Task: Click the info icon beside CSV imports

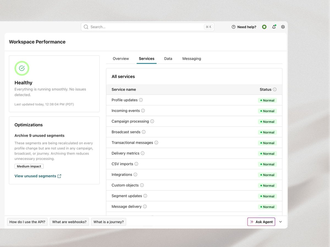Action: 136,164
